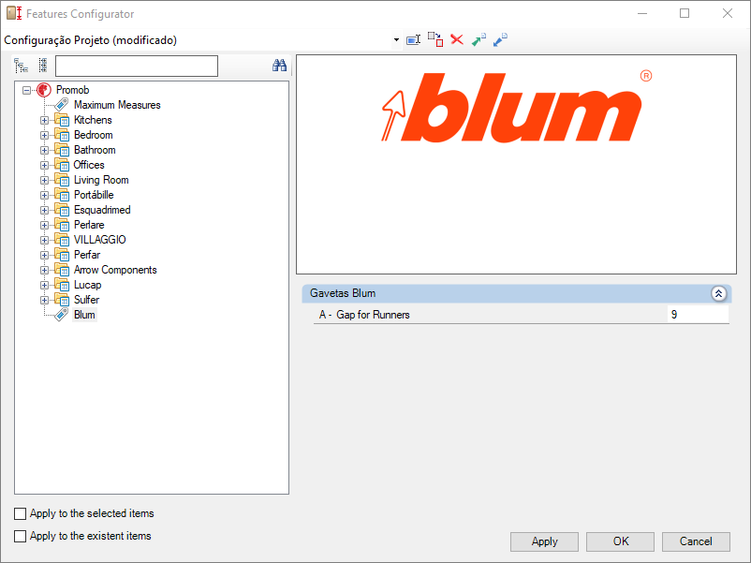Viewport: 751px width, 563px height.
Task: Expand the Perlare tree node
Action: 44,225
